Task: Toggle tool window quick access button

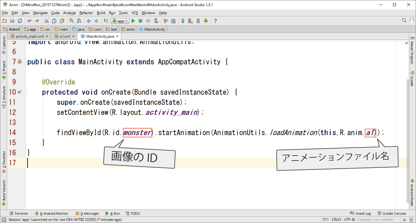Action: (x=3, y=220)
